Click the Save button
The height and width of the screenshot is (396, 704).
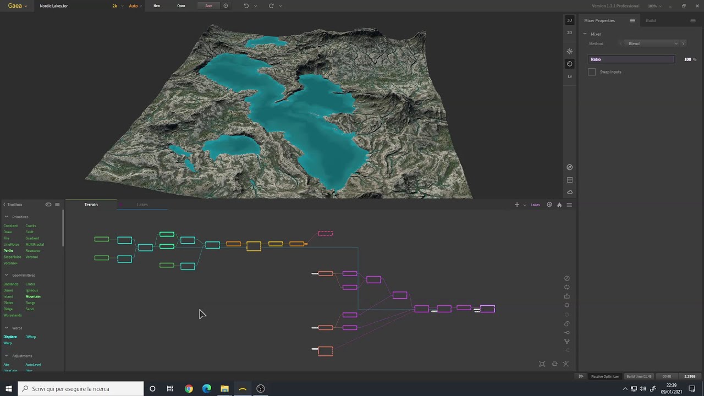coord(208,5)
